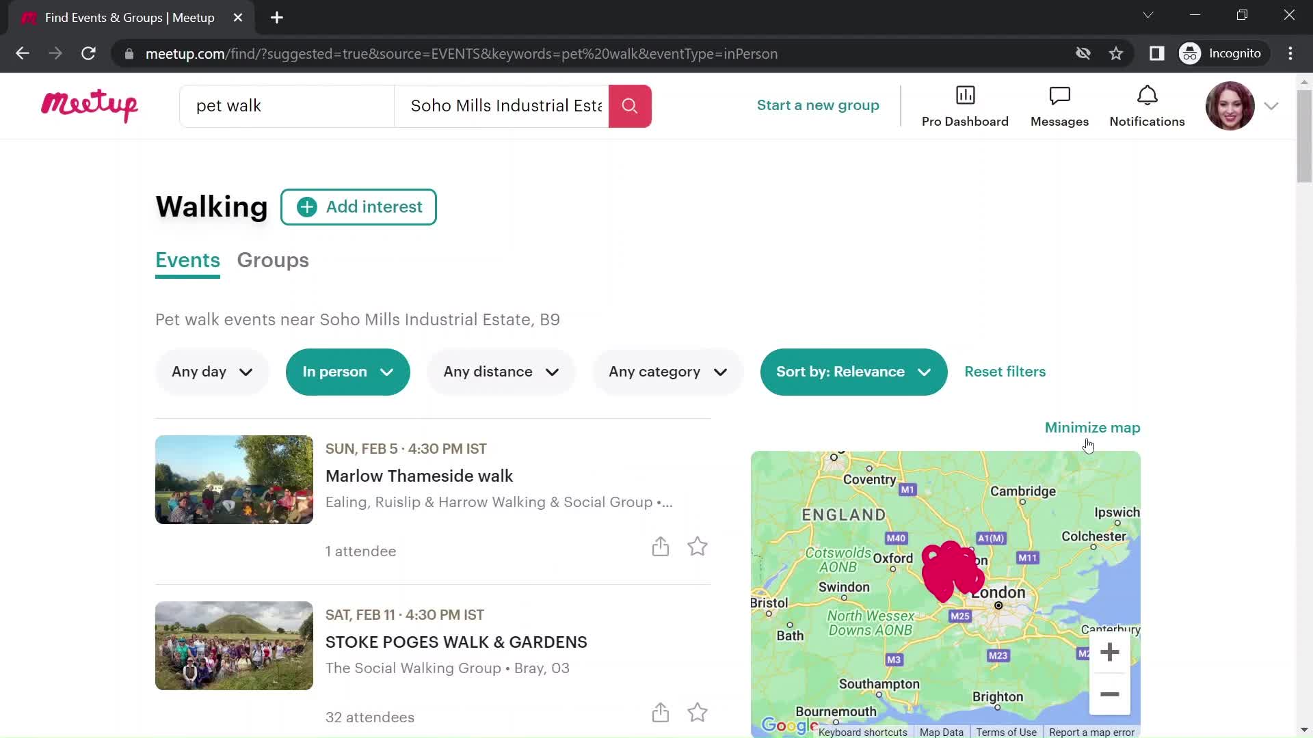Open the Sort by: Relevance dropdown

(853, 372)
